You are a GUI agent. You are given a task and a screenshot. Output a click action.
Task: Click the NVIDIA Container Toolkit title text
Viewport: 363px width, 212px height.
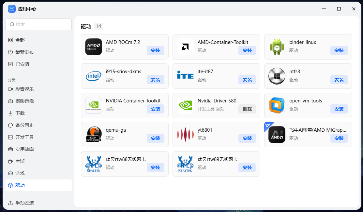pos(133,101)
